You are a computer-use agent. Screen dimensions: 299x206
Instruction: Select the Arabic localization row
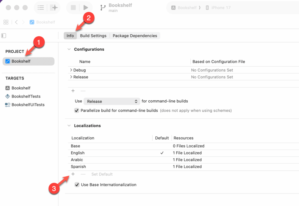183,160
